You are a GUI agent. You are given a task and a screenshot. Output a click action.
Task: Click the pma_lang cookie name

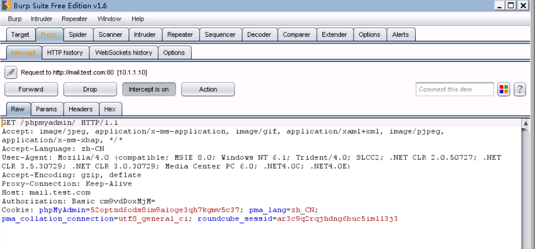(267, 210)
